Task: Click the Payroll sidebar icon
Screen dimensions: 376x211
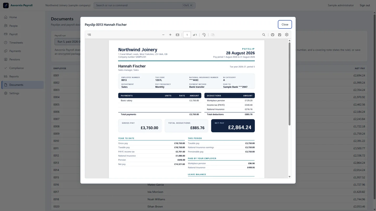Action: point(6,34)
